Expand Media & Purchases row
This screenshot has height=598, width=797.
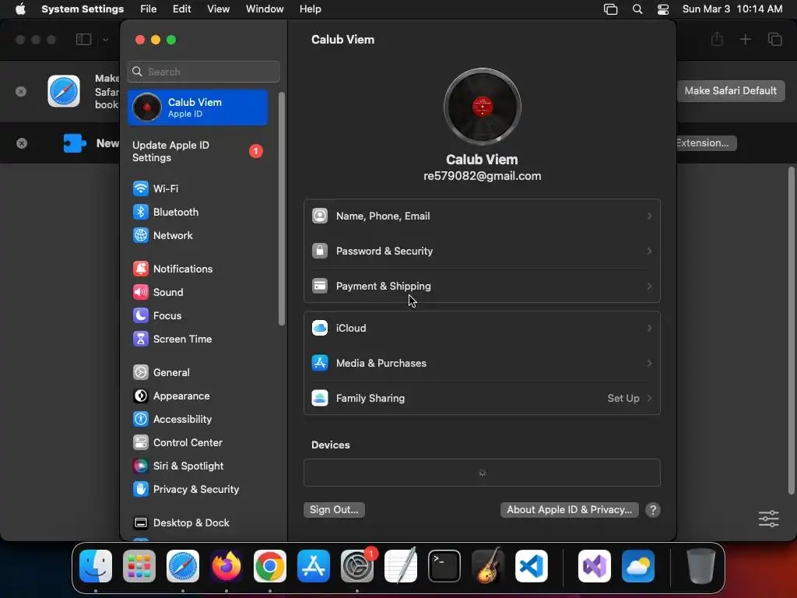tap(482, 363)
